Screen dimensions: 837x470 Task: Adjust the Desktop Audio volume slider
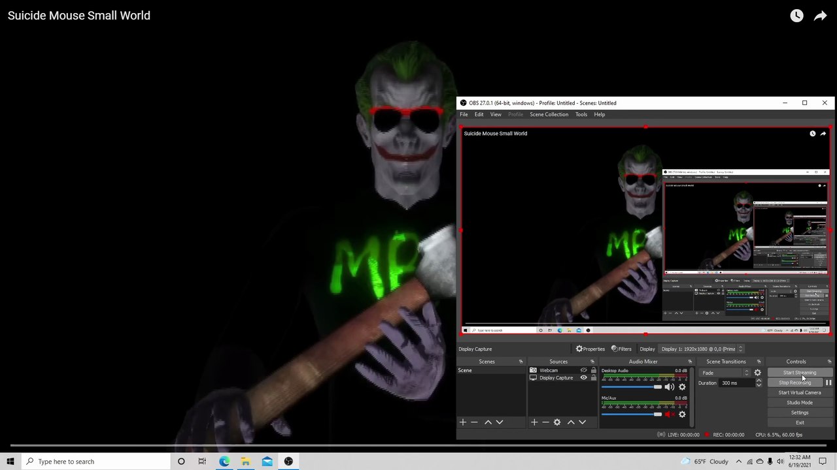[x=632, y=387]
